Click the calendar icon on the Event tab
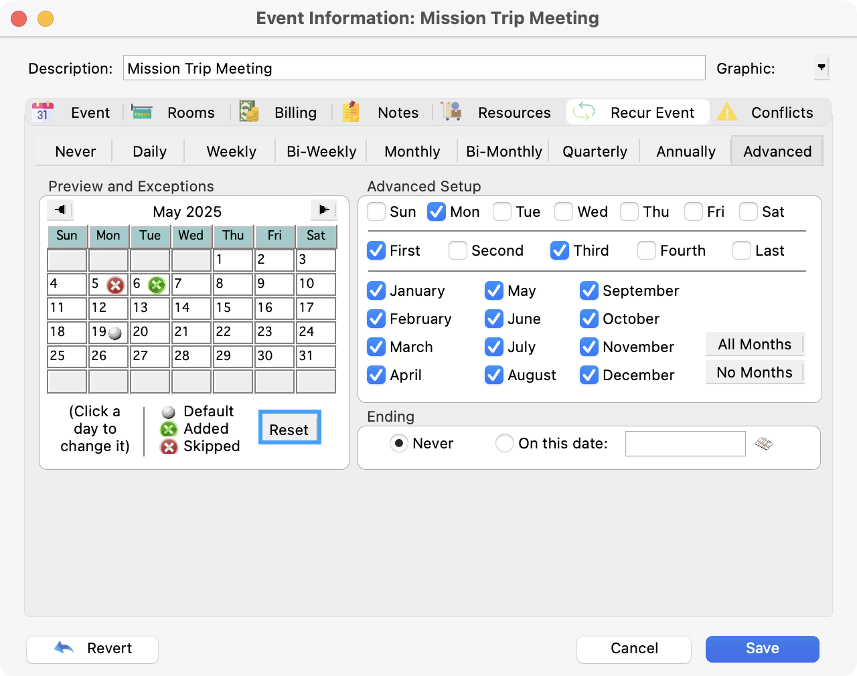 tap(43, 112)
